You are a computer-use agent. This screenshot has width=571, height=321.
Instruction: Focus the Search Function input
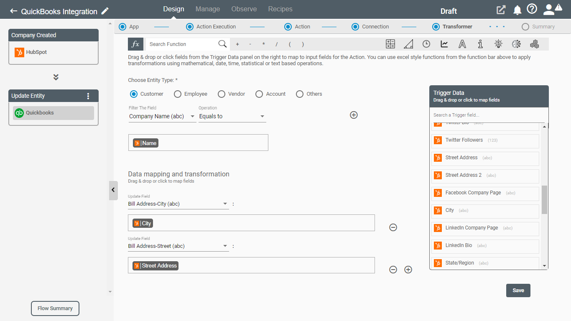(x=182, y=44)
